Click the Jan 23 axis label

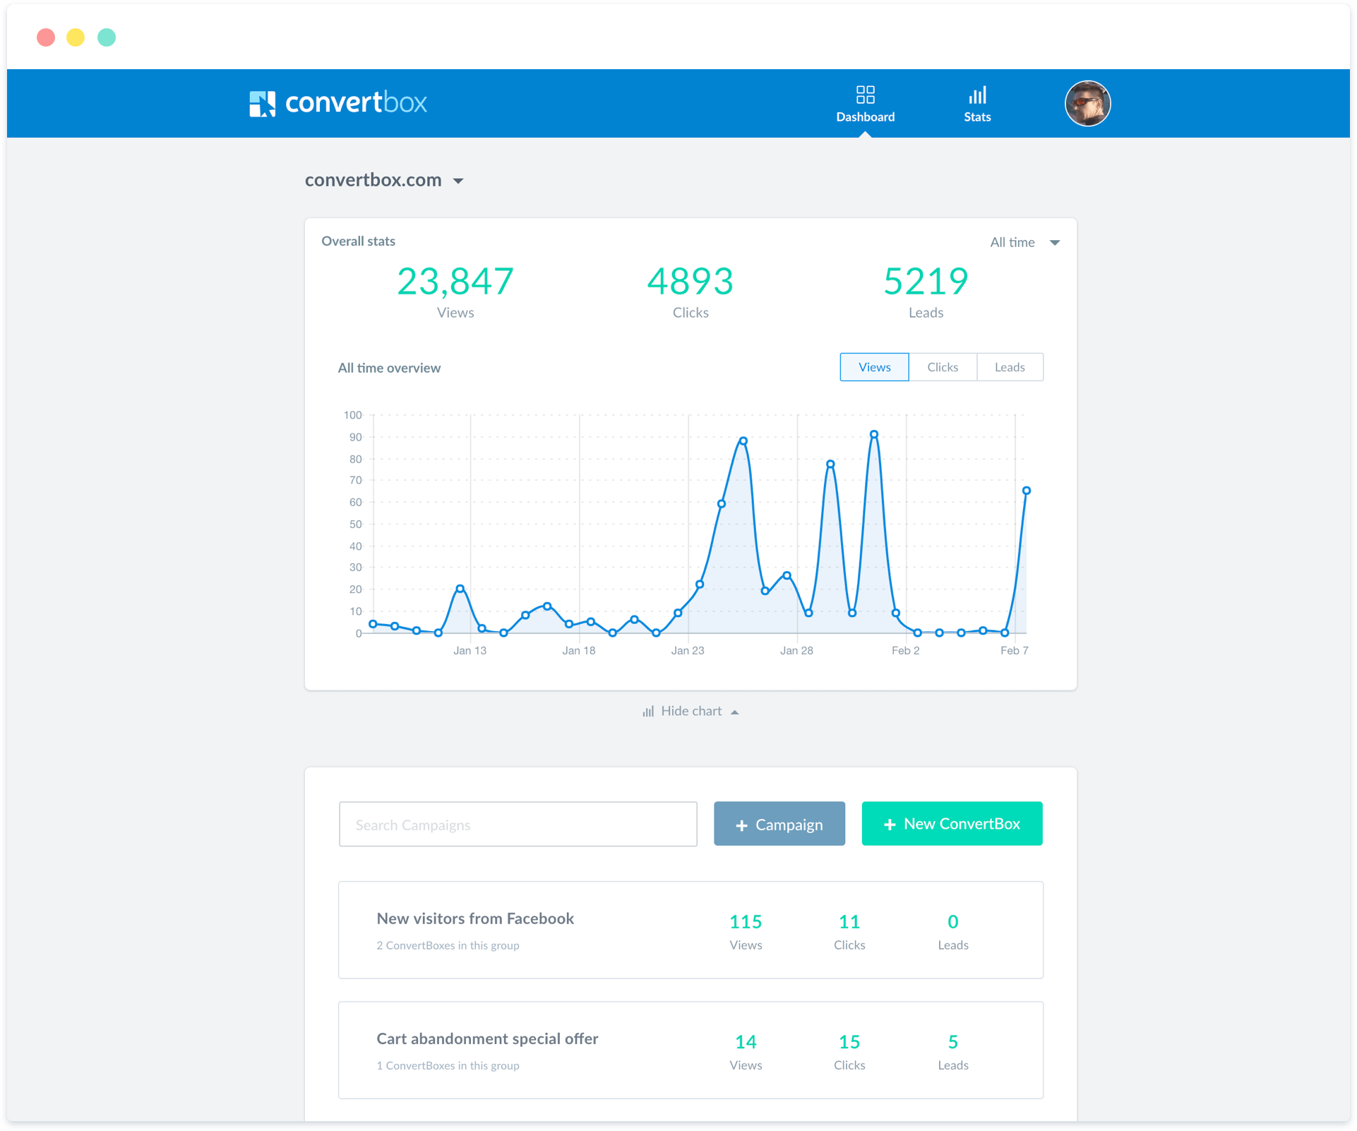pos(688,650)
